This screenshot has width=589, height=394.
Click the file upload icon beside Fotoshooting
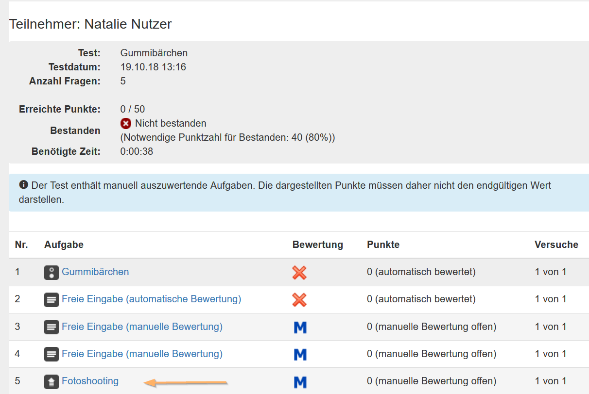[51, 381]
